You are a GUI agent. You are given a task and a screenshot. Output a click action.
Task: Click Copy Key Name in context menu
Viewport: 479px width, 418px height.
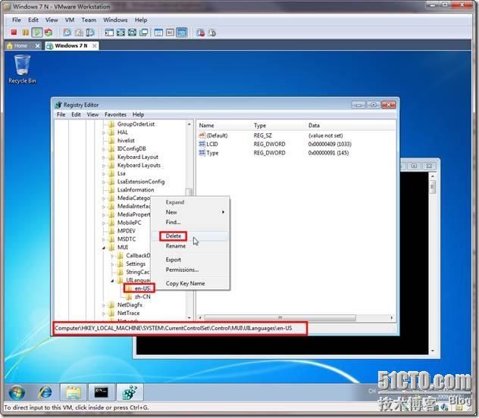click(190, 283)
